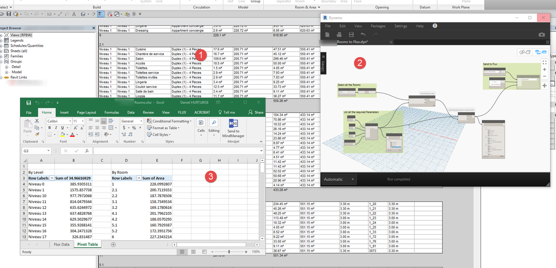Click Send to MindManager in Excel ribbon
This screenshot has height=268, width=556.
point(234,129)
